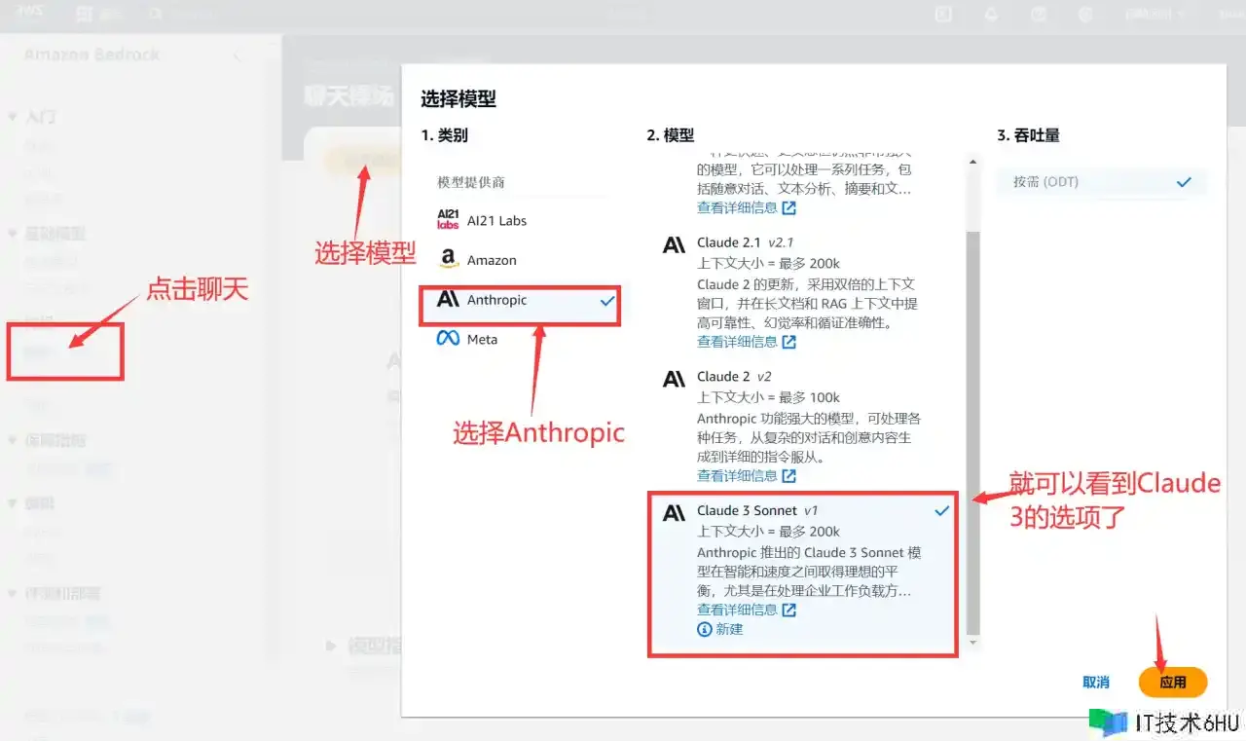Click the model list scroll-up arrow
The width and height of the screenshot is (1246, 741).
972,162
